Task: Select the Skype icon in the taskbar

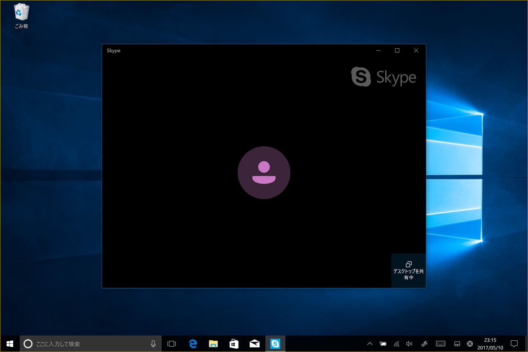Action: pyautogui.click(x=275, y=343)
